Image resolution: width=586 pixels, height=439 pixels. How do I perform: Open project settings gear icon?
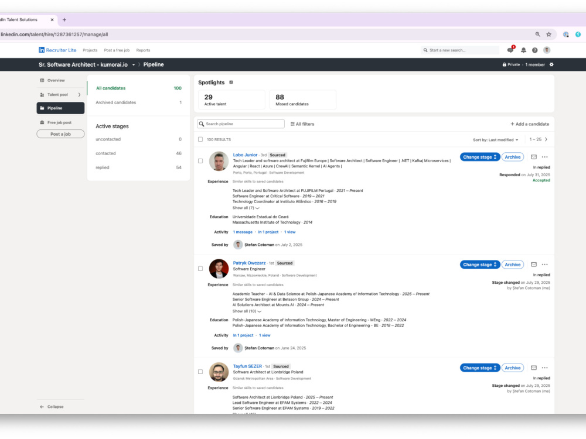click(551, 64)
